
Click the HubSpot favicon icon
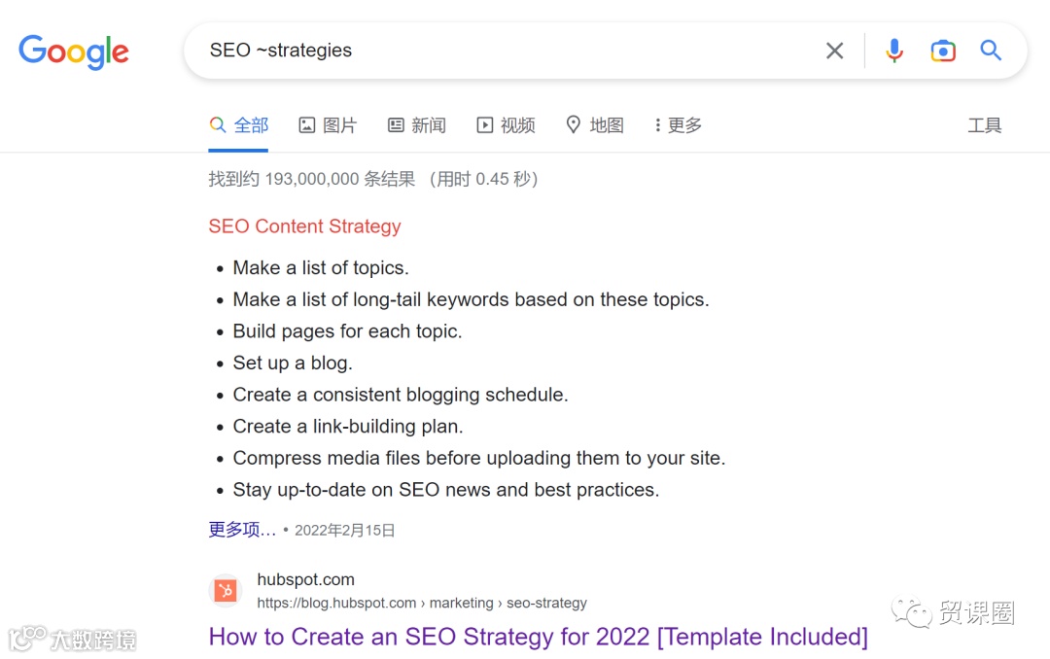[x=226, y=591]
